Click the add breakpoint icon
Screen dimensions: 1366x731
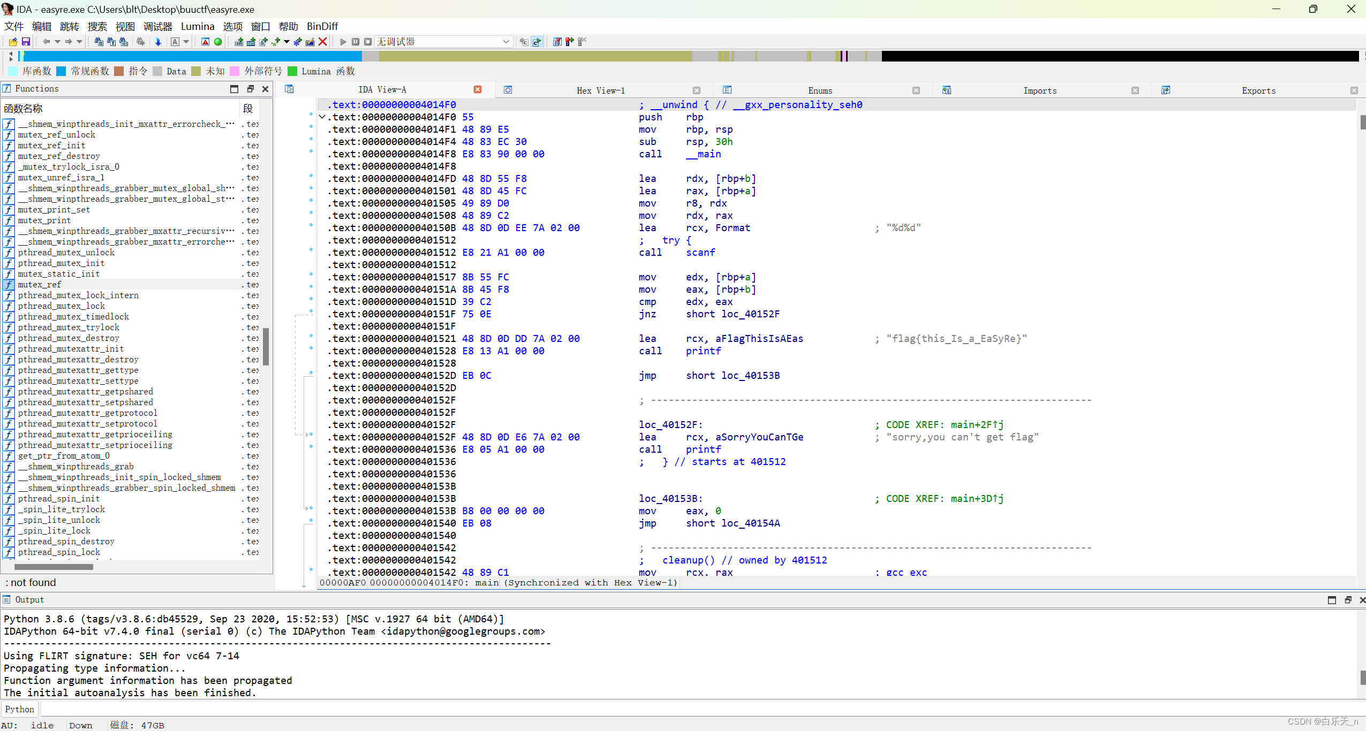pos(569,42)
